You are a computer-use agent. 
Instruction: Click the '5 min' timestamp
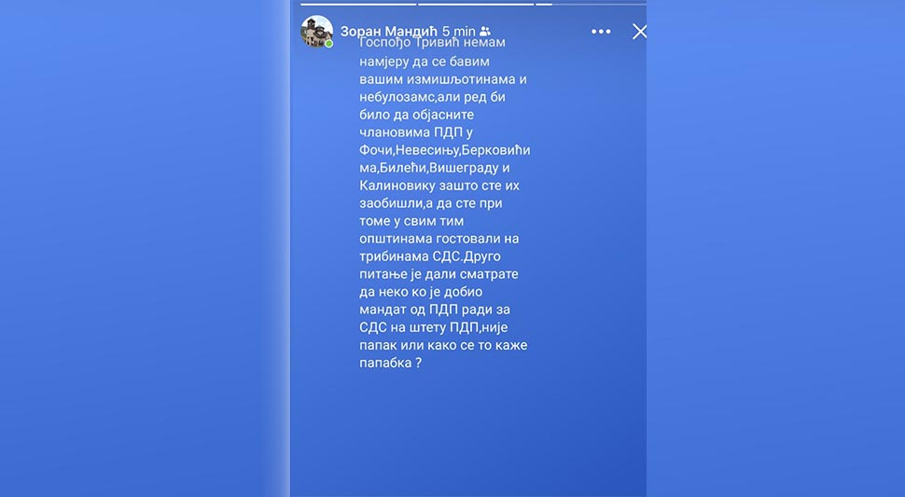pos(459,32)
